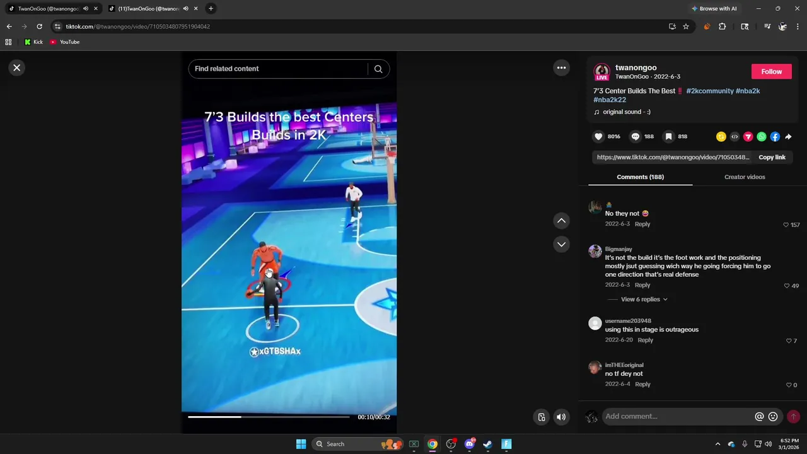The height and width of the screenshot is (454, 807).
Task: Open comments via the speech bubble icon
Action: coord(636,136)
